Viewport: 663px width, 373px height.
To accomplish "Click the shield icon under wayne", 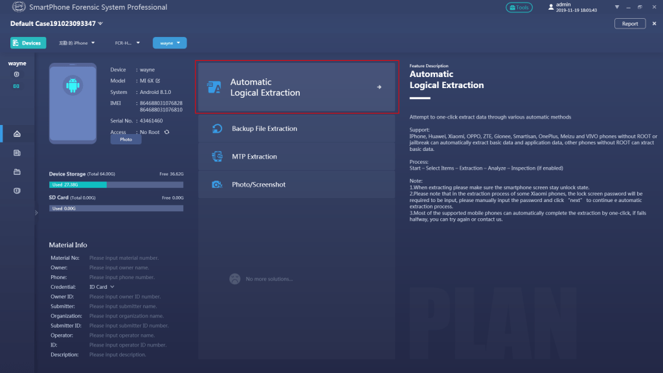I will click(18, 74).
